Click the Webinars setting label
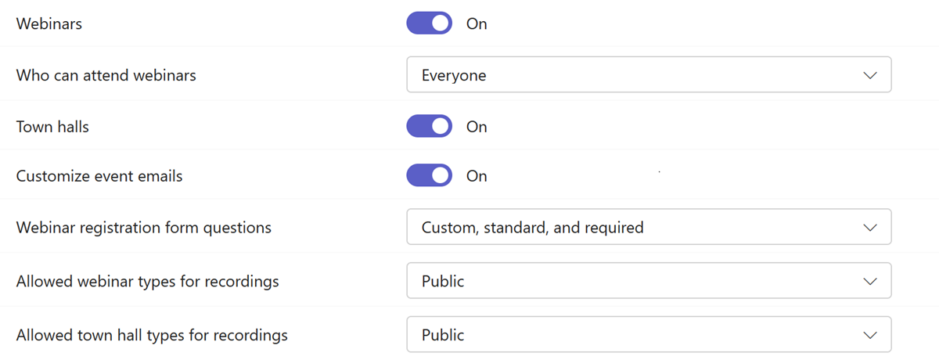The width and height of the screenshot is (939, 360). [x=49, y=24]
